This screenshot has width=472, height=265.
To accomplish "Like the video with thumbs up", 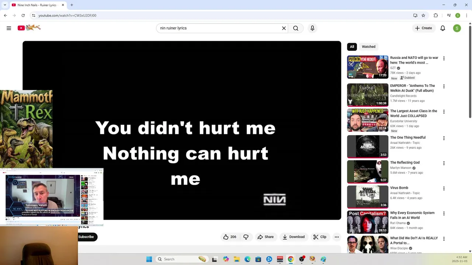I will pos(230,237).
